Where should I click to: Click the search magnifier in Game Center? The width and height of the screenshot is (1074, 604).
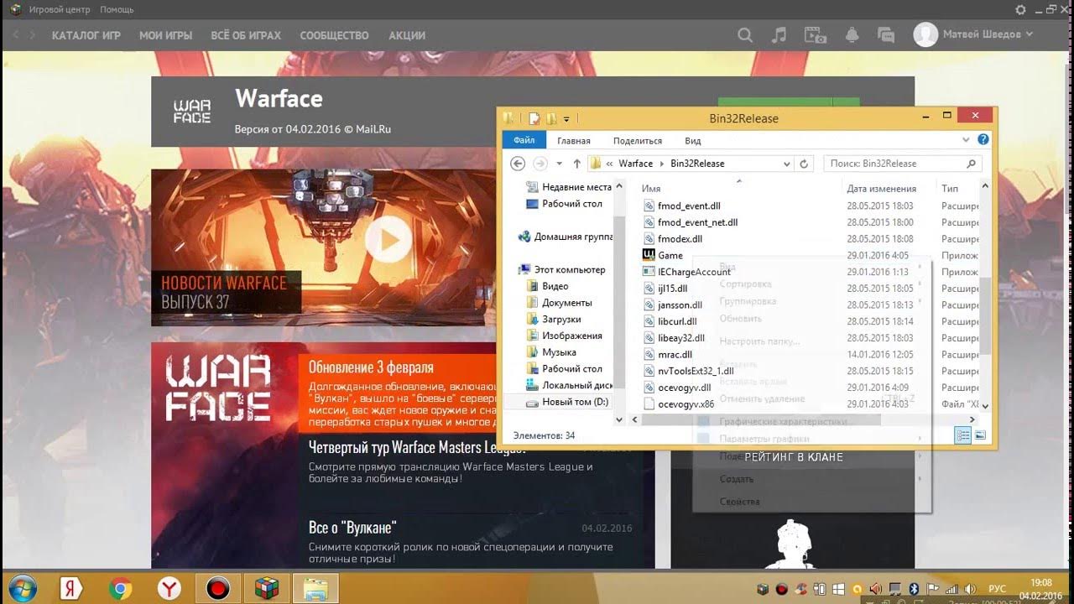click(x=745, y=35)
